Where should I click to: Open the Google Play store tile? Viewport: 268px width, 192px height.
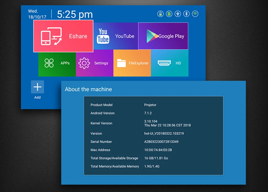tap(163, 36)
